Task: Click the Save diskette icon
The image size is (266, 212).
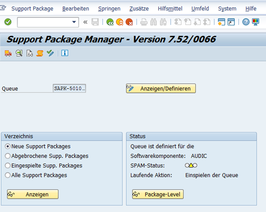Action: point(95,22)
